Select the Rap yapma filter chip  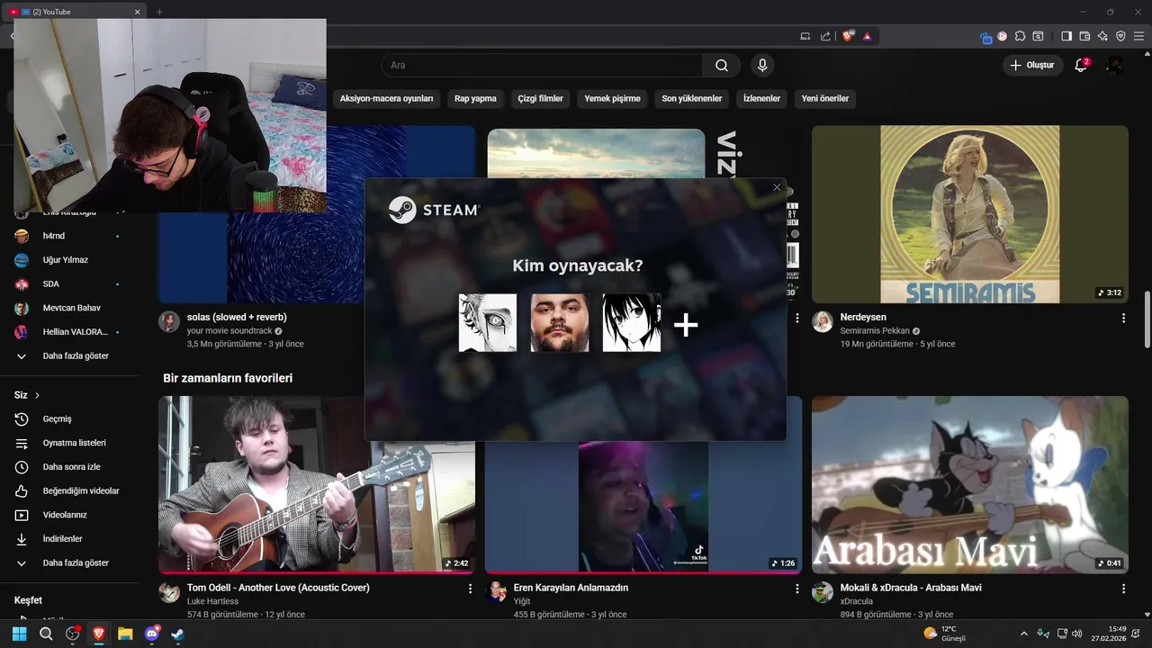click(x=475, y=98)
